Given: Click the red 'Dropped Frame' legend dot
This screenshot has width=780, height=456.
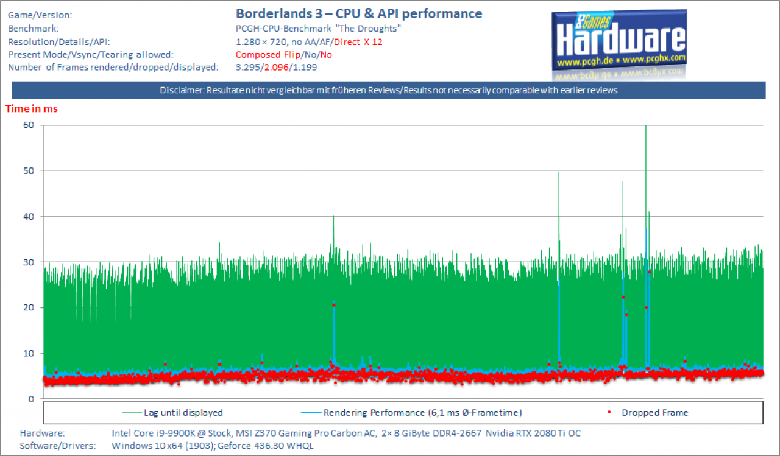Looking at the screenshot, I should [609, 413].
